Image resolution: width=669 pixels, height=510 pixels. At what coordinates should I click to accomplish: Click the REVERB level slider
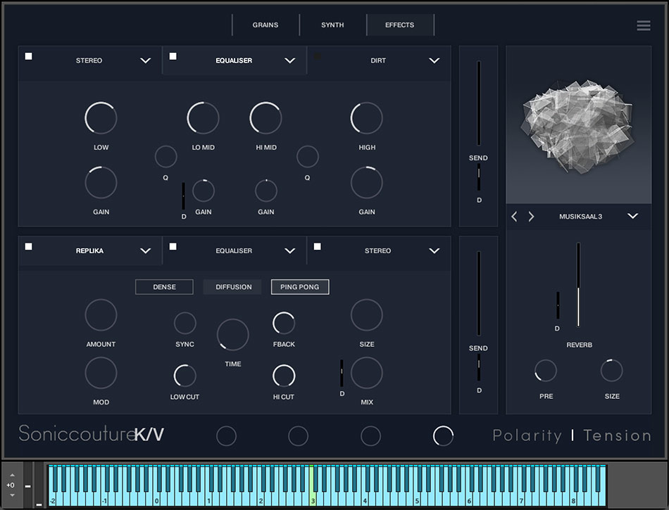point(578,285)
